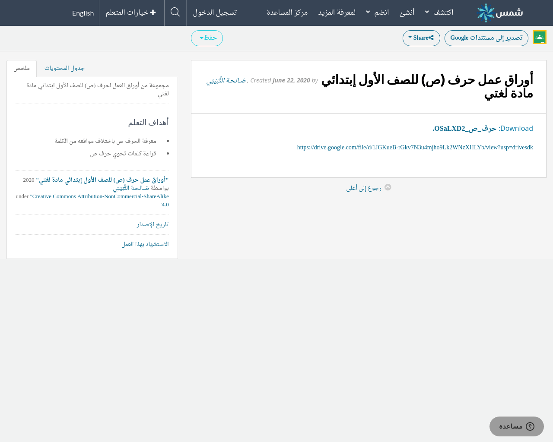The image size is (553, 442).
Task: Switch language to English
Action: point(83,13)
